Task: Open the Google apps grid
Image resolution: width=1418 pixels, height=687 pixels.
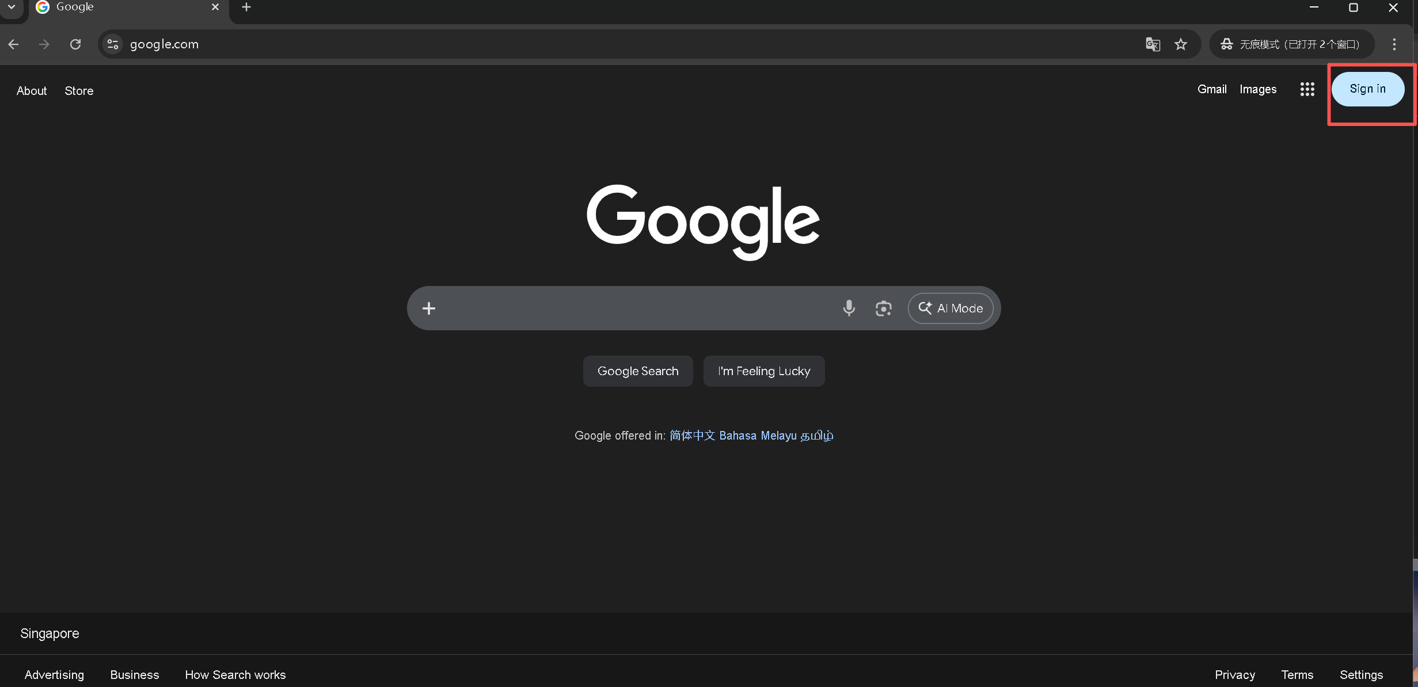Action: [1307, 89]
